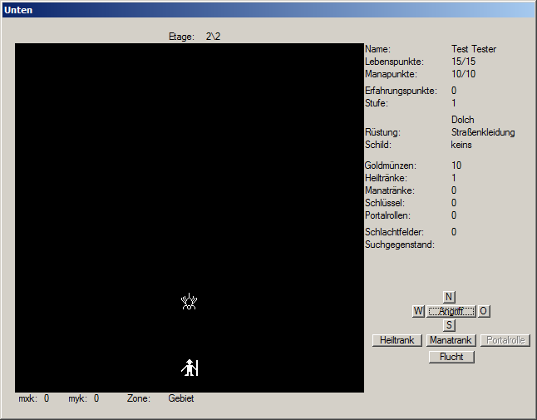Click the spider enemy sprite

[x=190, y=302]
